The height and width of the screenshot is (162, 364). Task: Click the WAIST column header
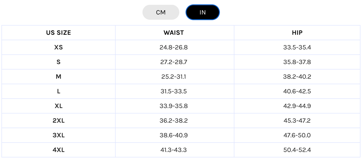pos(174,33)
